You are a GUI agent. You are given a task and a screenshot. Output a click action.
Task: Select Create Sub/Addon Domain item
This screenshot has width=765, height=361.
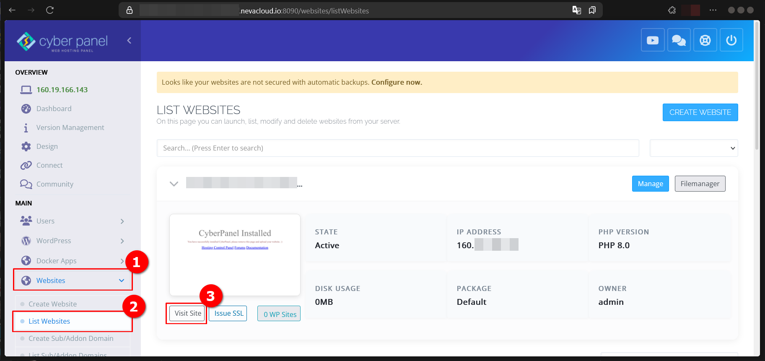coord(73,338)
